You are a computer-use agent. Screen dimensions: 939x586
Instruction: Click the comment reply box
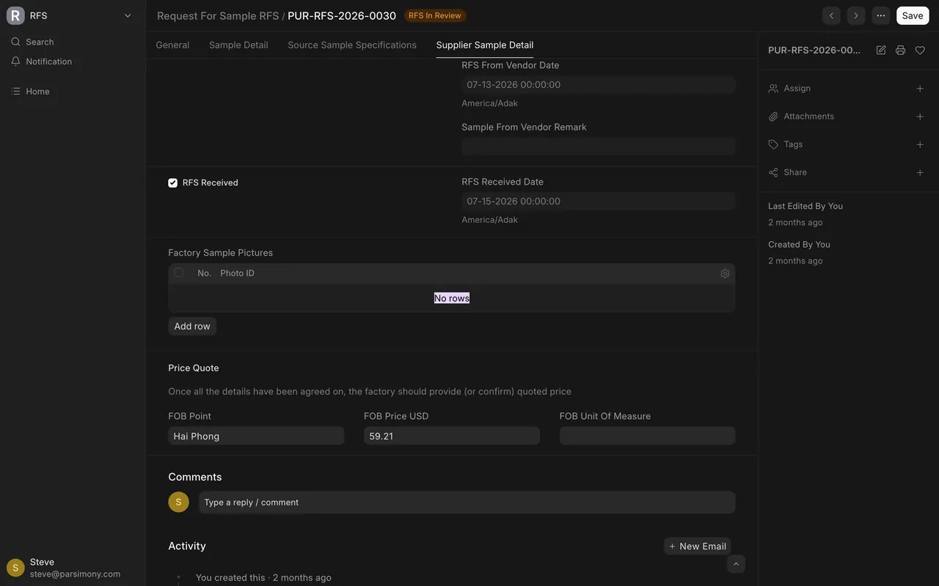click(467, 502)
